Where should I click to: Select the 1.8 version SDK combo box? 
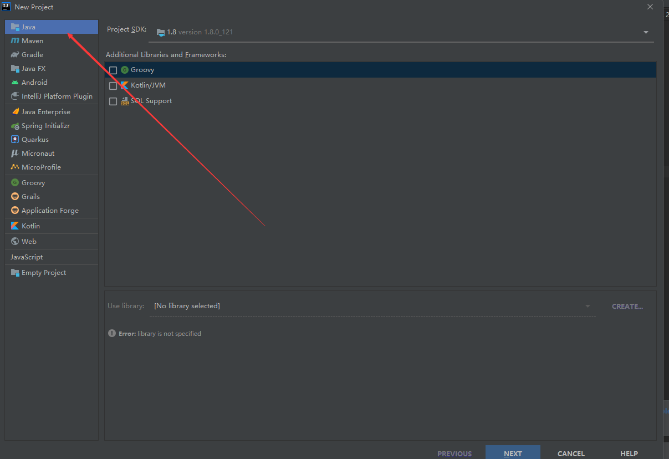point(401,32)
